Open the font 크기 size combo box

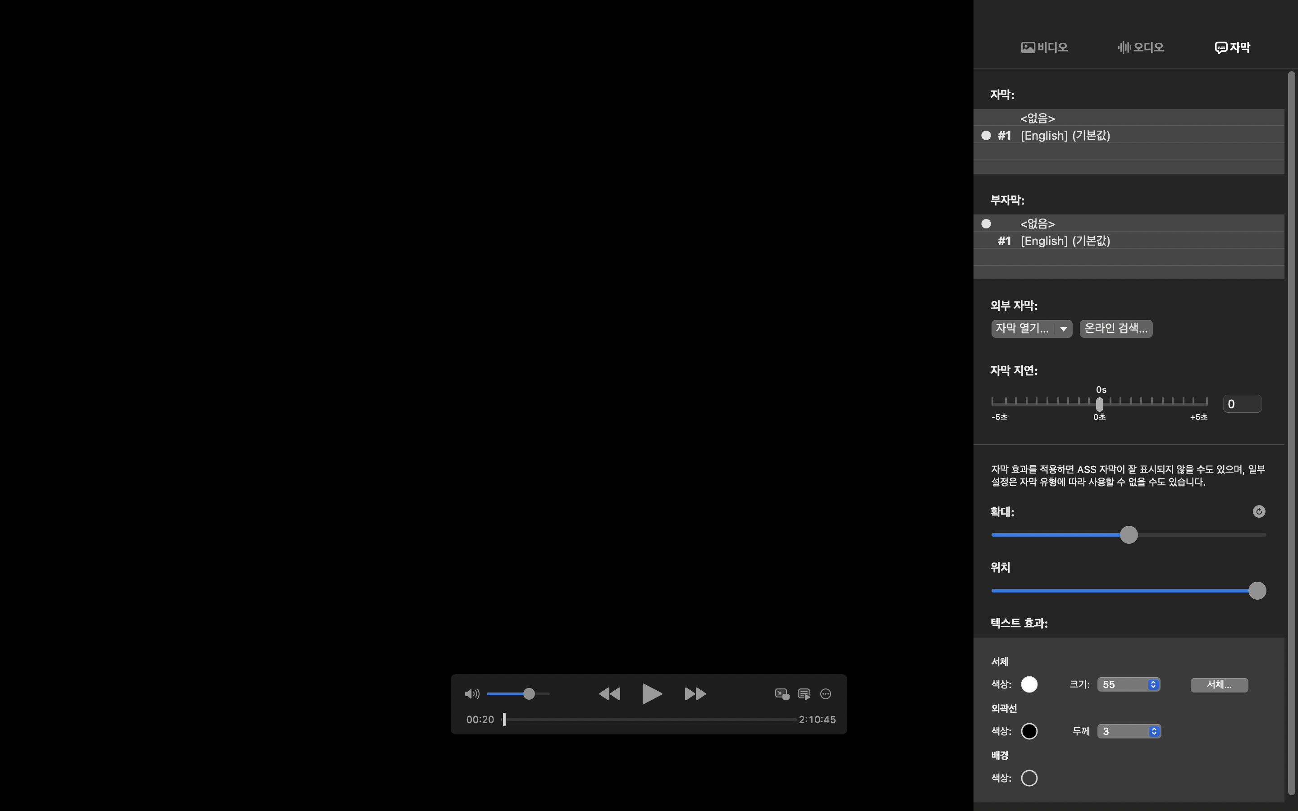[1153, 684]
